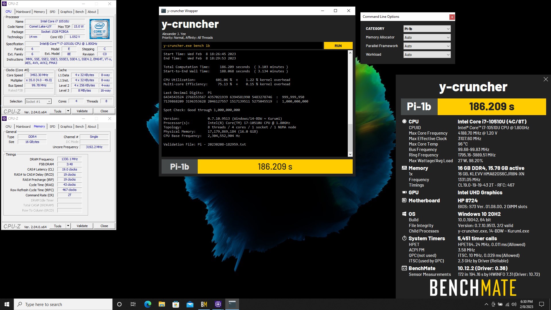Switch to BenchMate taskbar icon
Image resolution: width=551 pixels, height=310 pixels.
pyautogui.click(x=204, y=304)
